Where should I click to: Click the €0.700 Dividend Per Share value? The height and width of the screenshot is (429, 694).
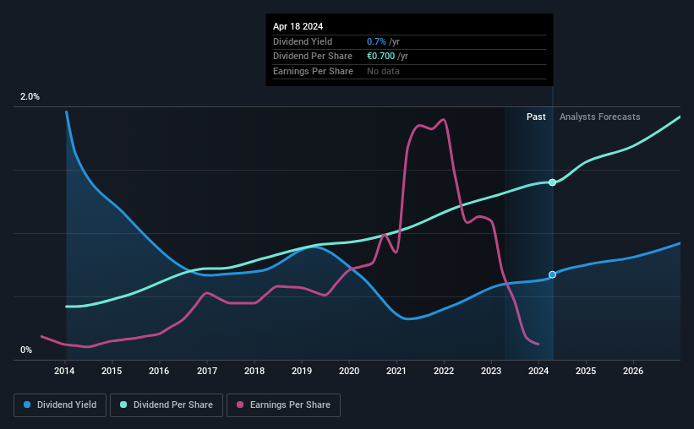(x=380, y=57)
